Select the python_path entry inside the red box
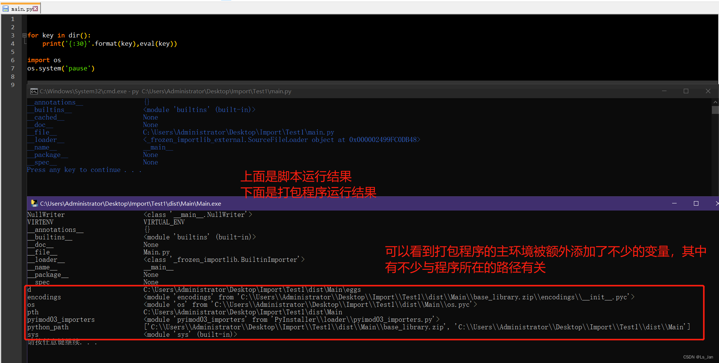Image resolution: width=719 pixels, height=363 pixels. (x=48, y=327)
